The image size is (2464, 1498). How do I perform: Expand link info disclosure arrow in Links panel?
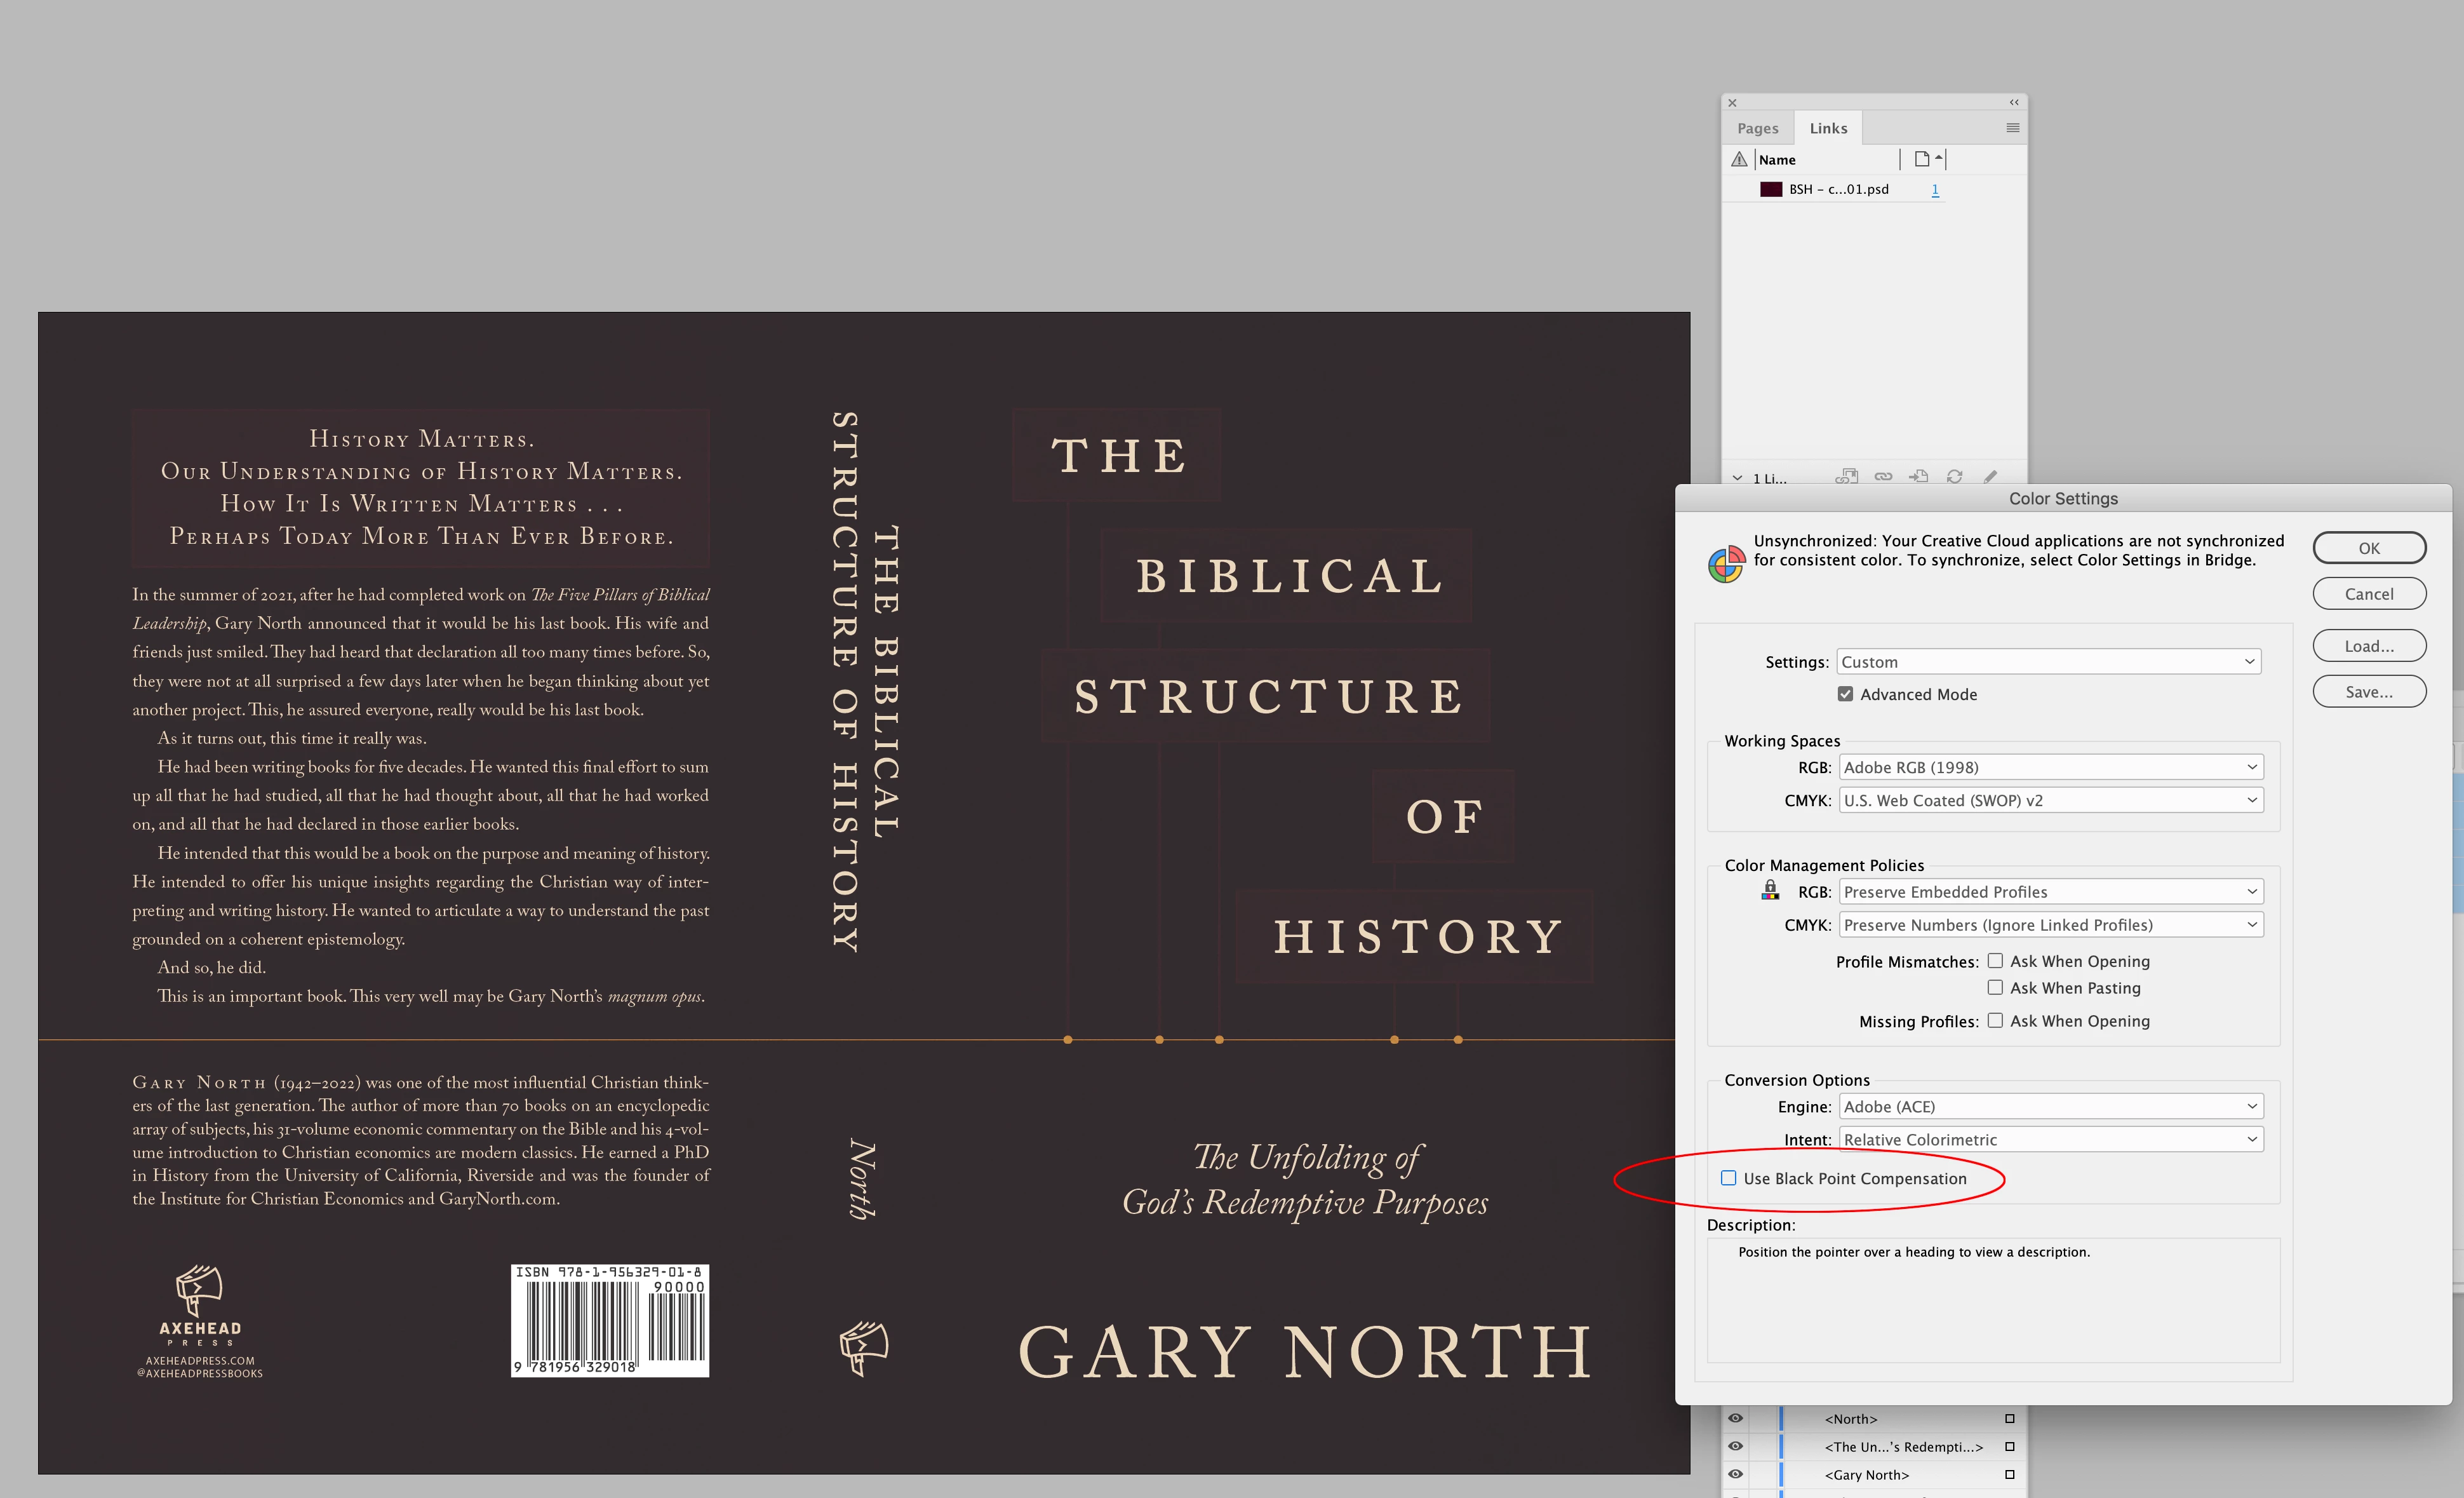(x=1738, y=478)
